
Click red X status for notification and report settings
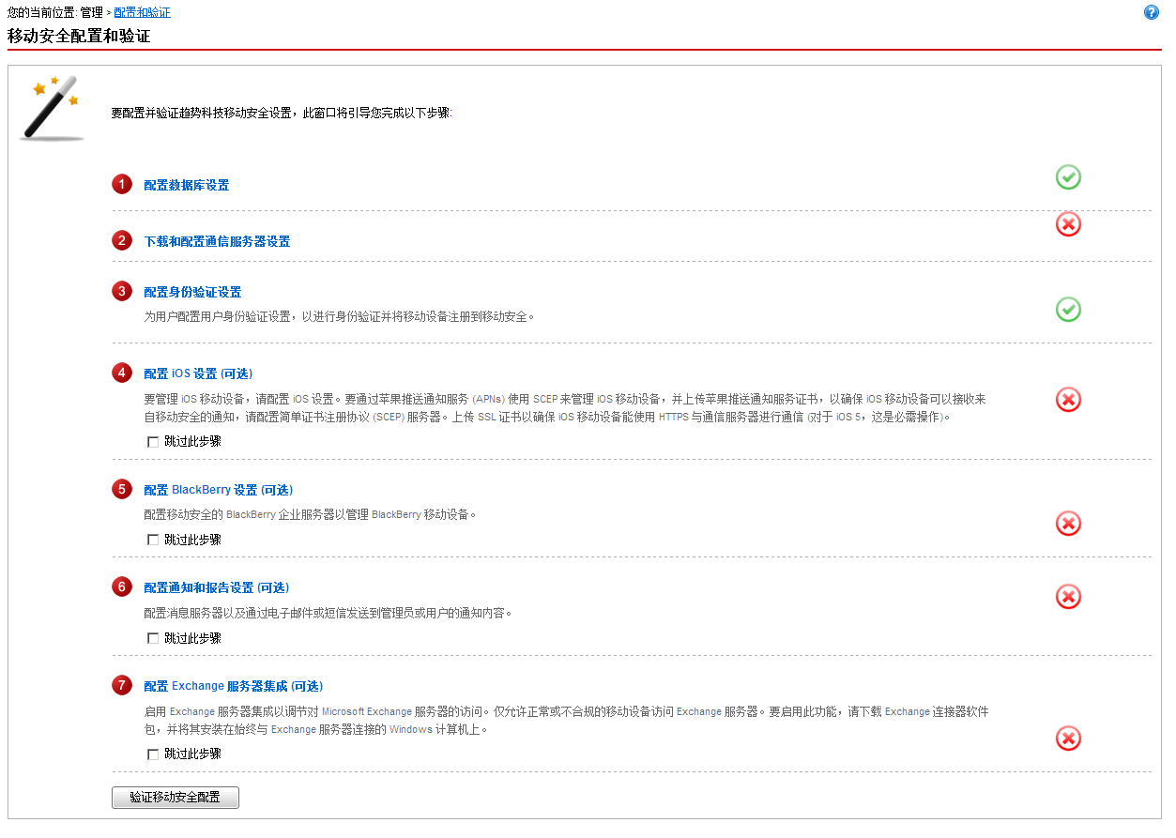pyautogui.click(x=1068, y=597)
